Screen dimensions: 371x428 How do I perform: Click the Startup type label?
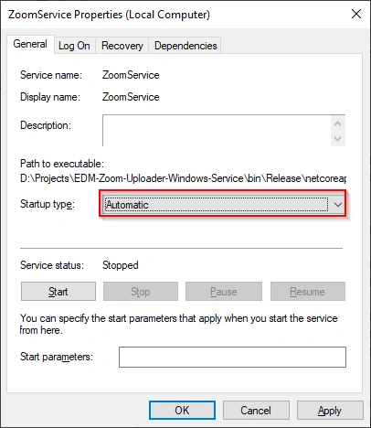tap(48, 204)
